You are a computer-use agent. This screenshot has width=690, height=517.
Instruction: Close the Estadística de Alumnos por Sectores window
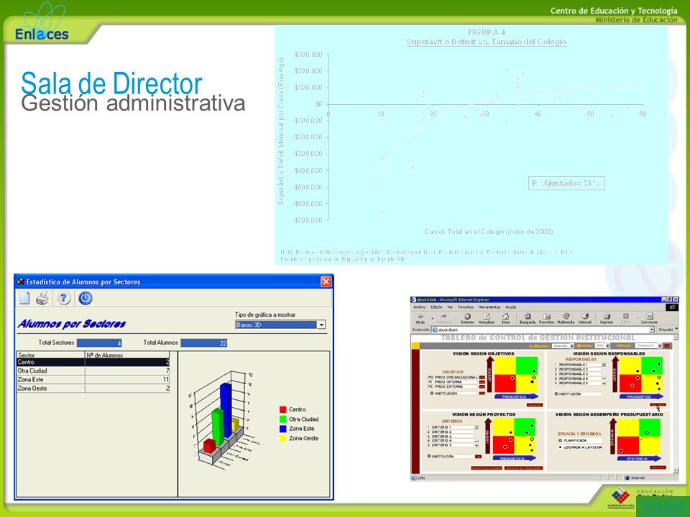(x=326, y=281)
